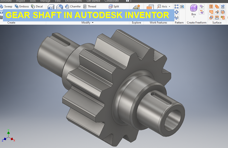Select the Sketch Driven Pattern tool
This screenshot has width=228, height=148.
point(177,17)
